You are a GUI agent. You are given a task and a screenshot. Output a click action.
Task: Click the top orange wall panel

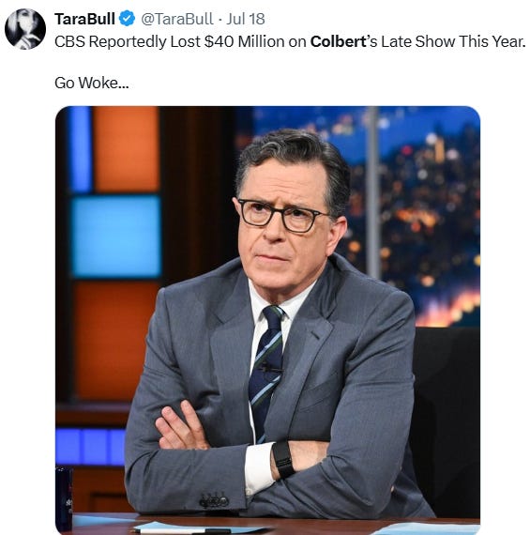(x=127, y=148)
